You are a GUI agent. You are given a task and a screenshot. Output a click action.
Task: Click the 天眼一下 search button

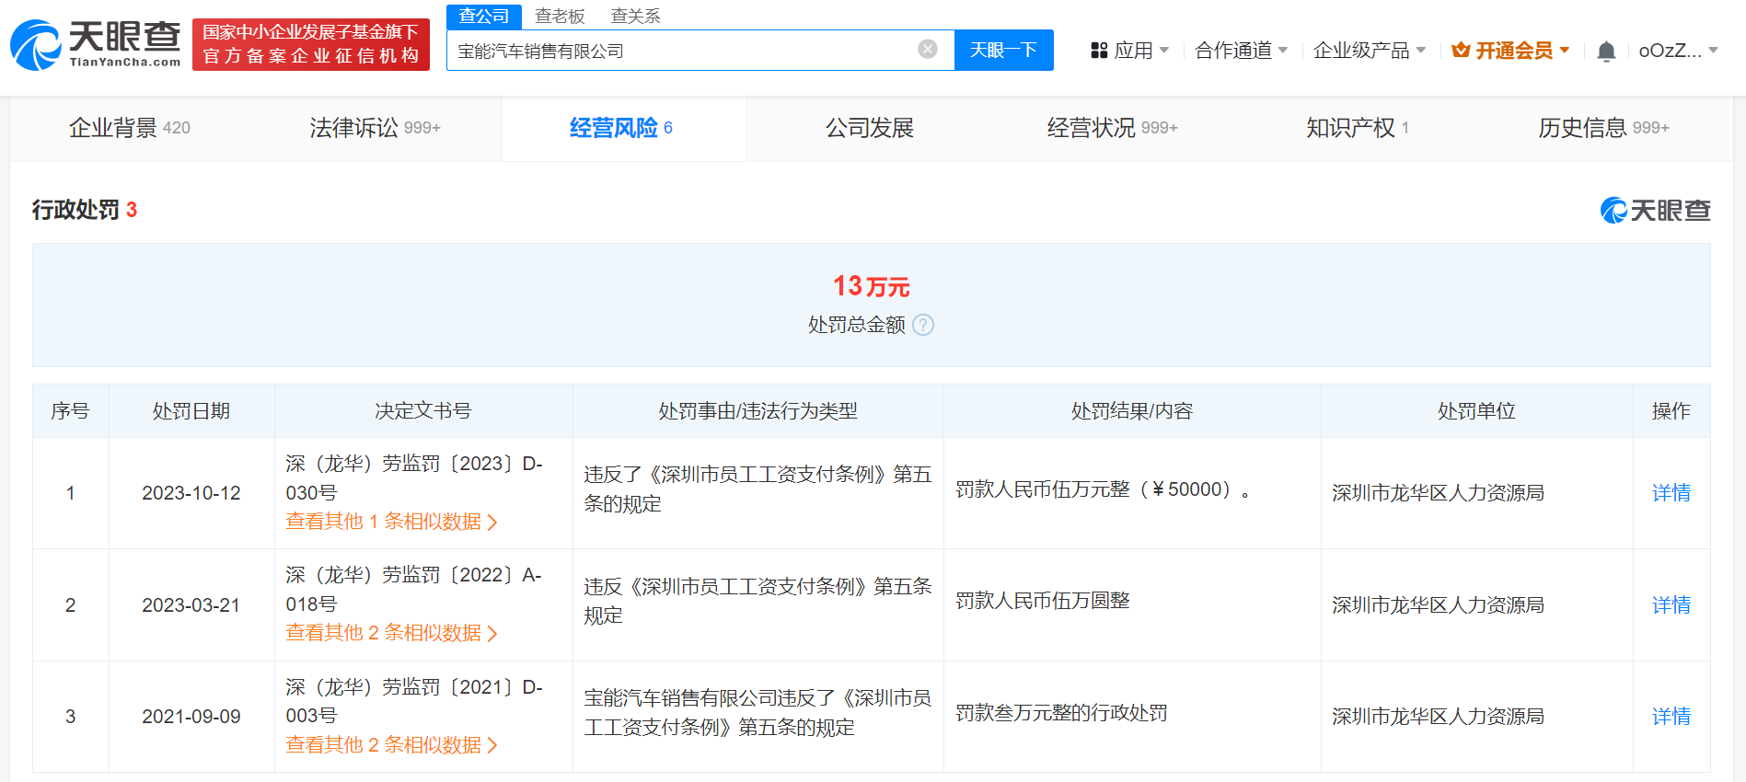pyautogui.click(x=1003, y=50)
